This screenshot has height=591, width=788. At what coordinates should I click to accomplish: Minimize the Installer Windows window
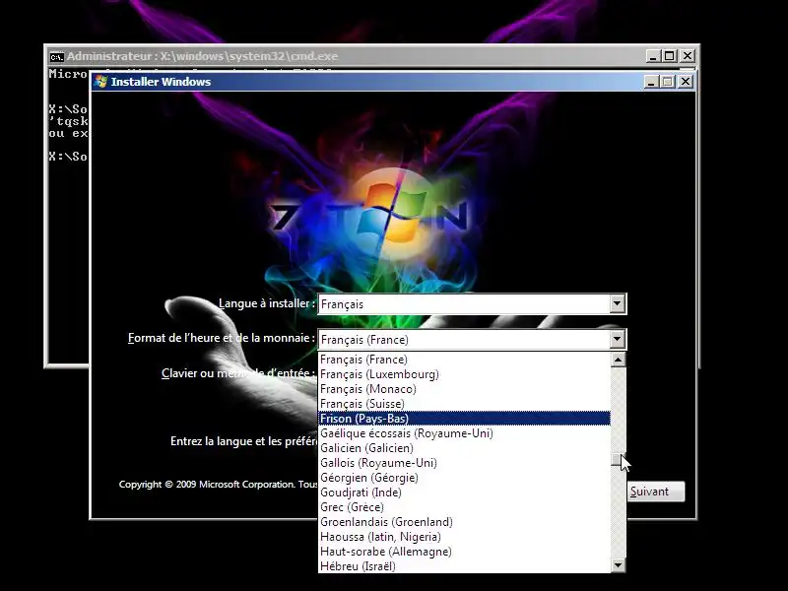651,82
